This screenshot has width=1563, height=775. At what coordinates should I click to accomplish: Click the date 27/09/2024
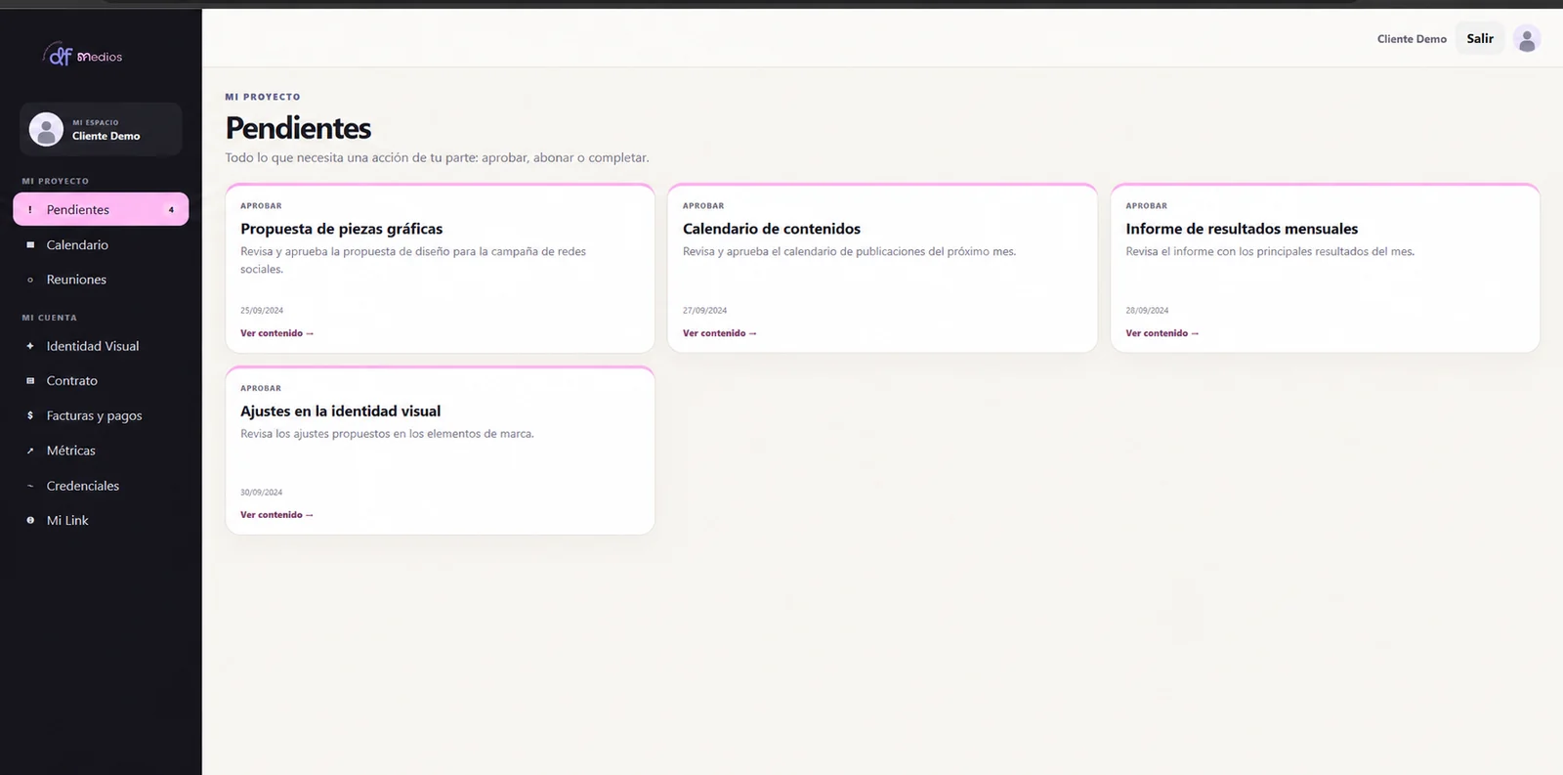click(x=705, y=311)
